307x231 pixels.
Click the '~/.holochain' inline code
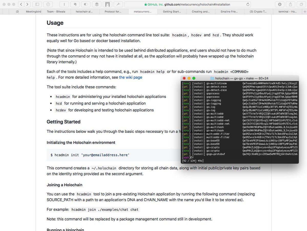tap(104, 168)
